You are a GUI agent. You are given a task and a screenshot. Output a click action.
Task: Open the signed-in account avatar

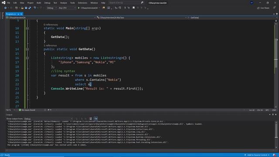(x=252, y=3)
